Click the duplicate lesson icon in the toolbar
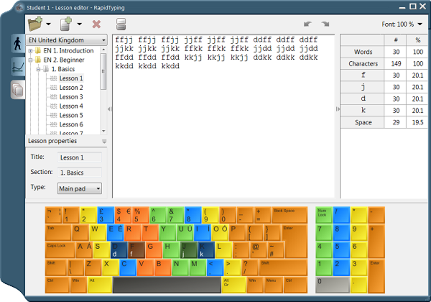 [120, 24]
